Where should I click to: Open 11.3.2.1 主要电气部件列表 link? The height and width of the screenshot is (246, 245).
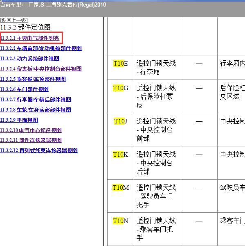(30, 38)
